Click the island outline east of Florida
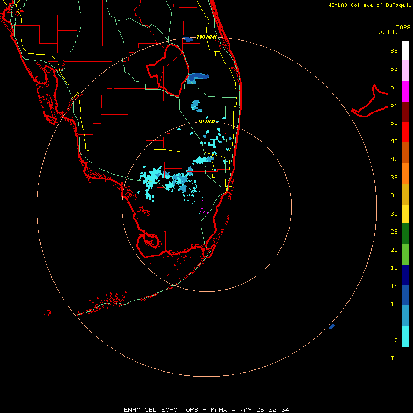The height and width of the screenshot is (413, 413). (370, 101)
